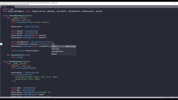The height and width of the screenshot is (100, 178).
Task: Close the demo.py tab with its x
Action: (x=13, y=7)
